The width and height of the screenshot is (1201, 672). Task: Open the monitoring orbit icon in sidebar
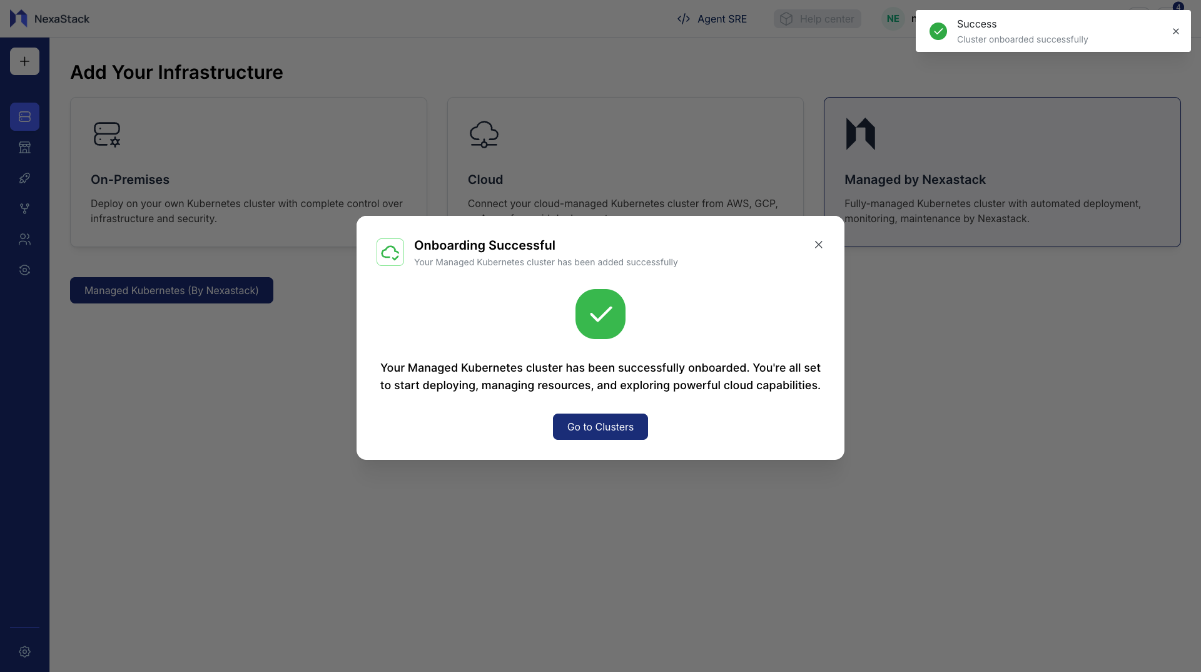(x=24, y=270)
